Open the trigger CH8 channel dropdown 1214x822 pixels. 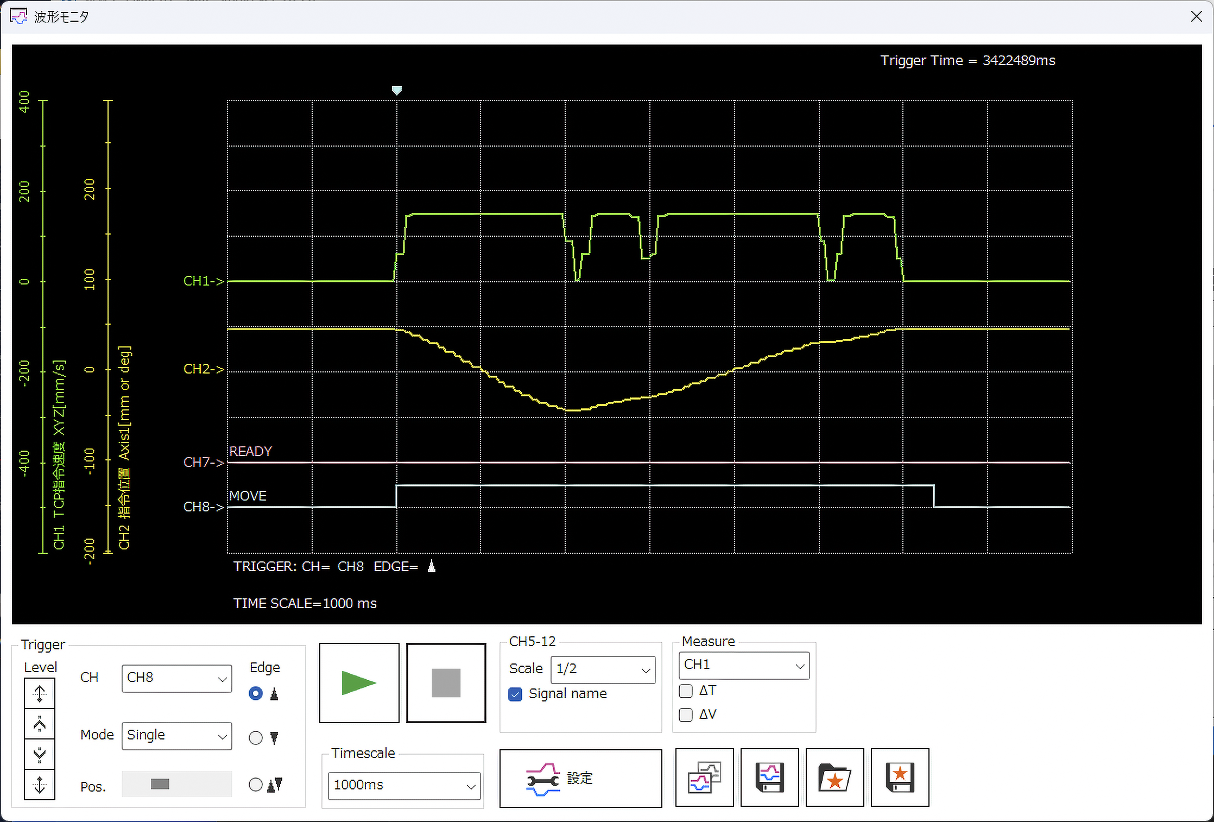point(177,678)
